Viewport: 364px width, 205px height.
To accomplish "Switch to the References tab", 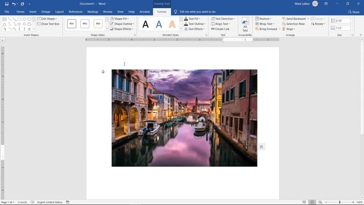I will coord(76,11).
